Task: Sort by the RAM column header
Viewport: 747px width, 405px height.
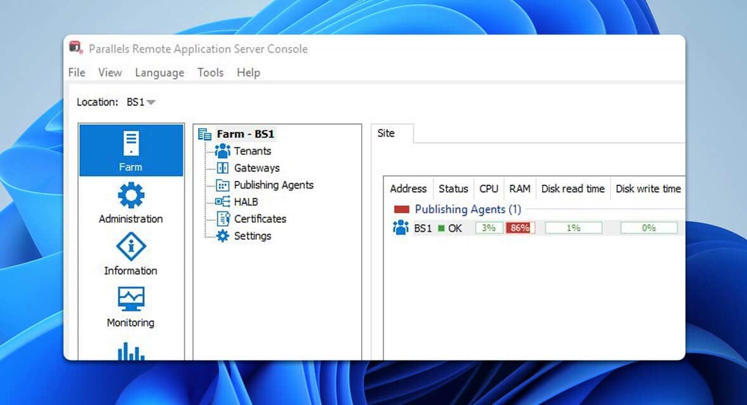Action: [520, 189]
